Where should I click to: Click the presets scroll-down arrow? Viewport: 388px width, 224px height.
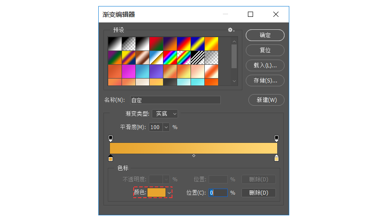click(234, 81)
